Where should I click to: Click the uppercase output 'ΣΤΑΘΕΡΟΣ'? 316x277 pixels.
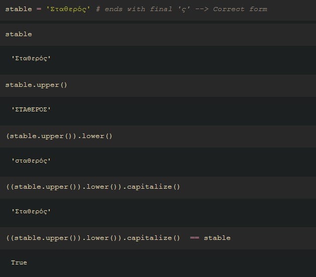coord(31,109)
